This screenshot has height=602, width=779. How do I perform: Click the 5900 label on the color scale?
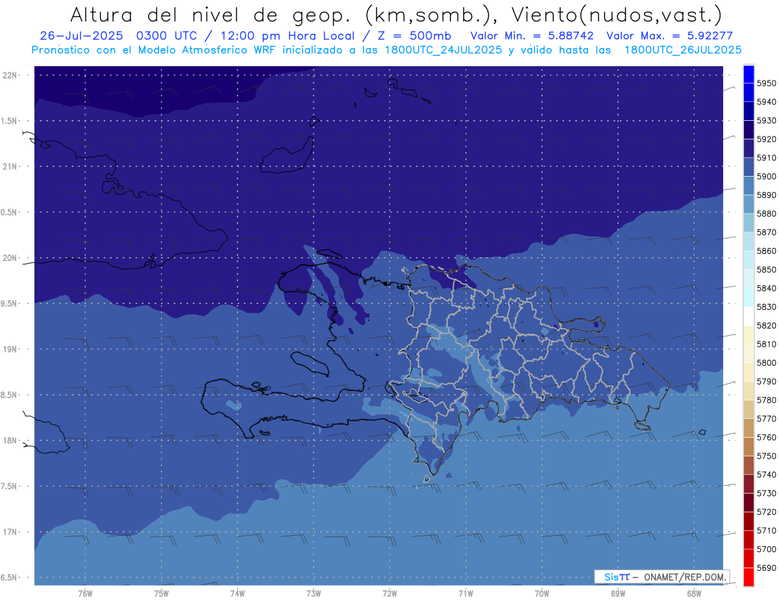tap(767, 176)
